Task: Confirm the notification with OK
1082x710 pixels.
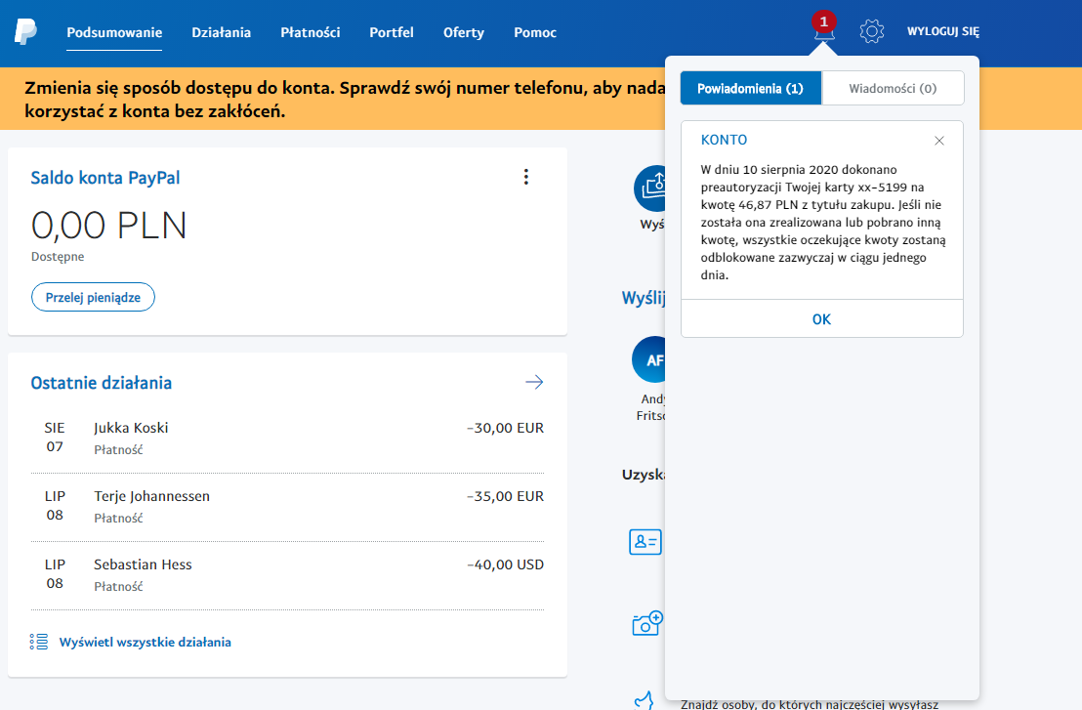Action: pyautogui.click(x=822, y=319)
